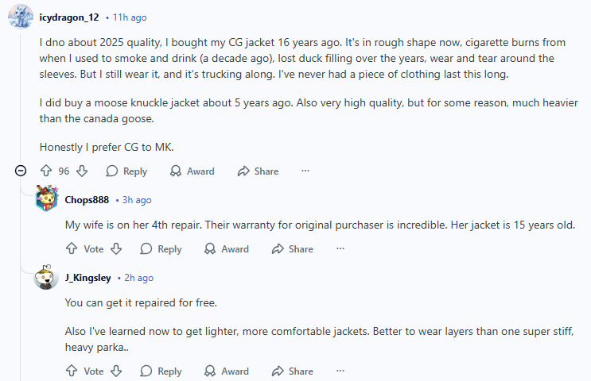The width and height of the screenshot is (591, 381).
Task: Downvote icydragon_12's comment
Action: tap(82, 171)
